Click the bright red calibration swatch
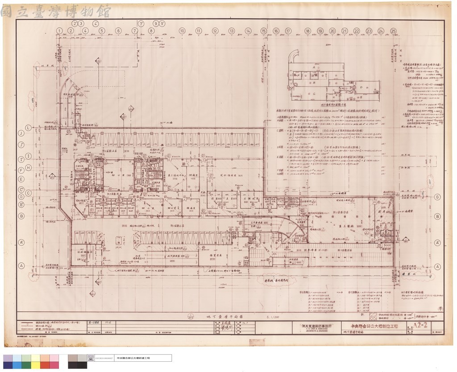 pyautogui.click(x=45, y=365)
